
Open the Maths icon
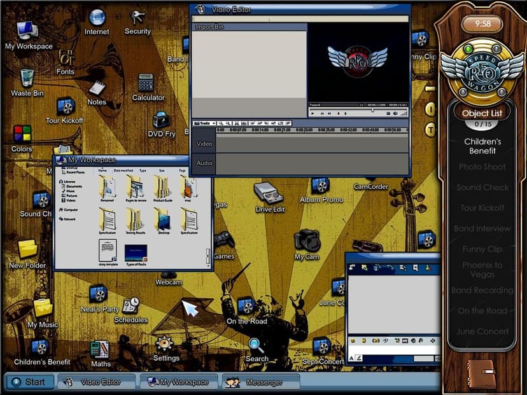pyautogui.click(x=100, y=349)
